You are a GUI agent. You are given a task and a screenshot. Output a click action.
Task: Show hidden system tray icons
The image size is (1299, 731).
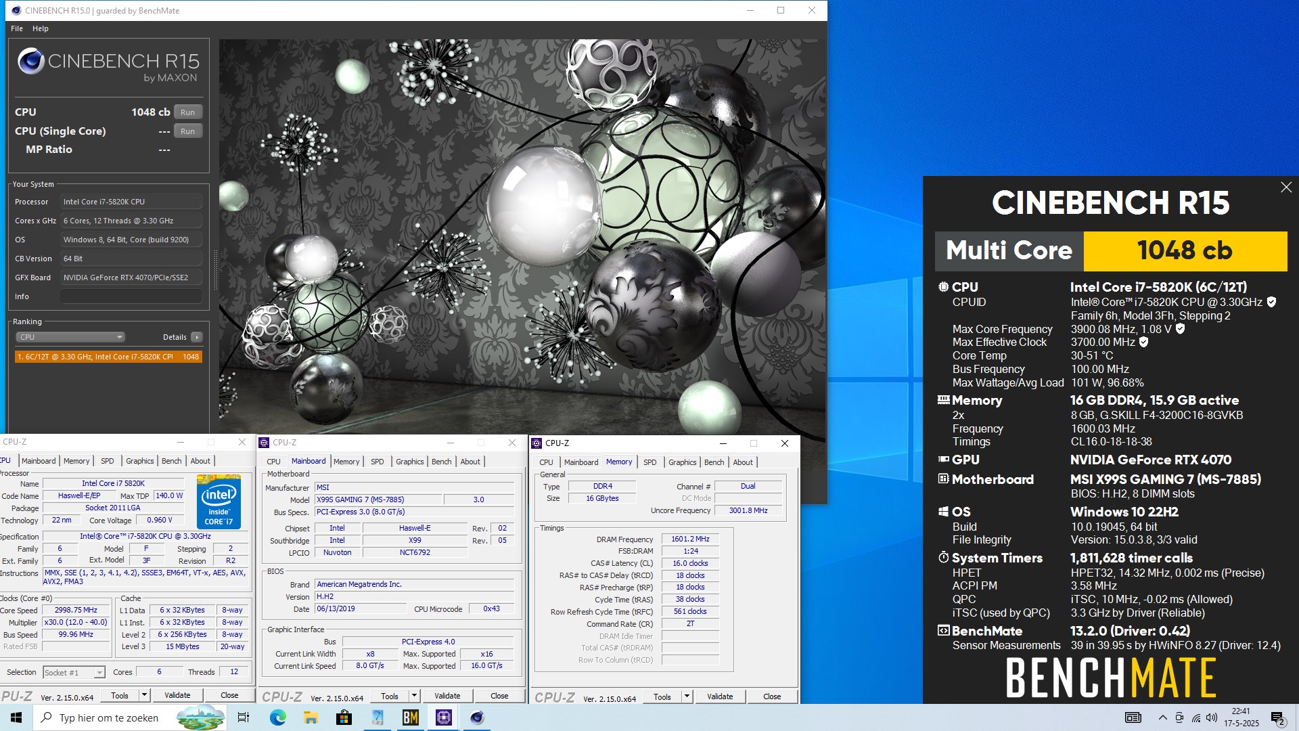(1162, 717)
